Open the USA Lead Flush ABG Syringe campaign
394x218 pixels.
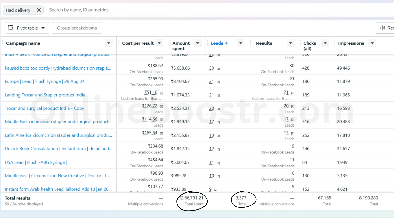[36, 162]
